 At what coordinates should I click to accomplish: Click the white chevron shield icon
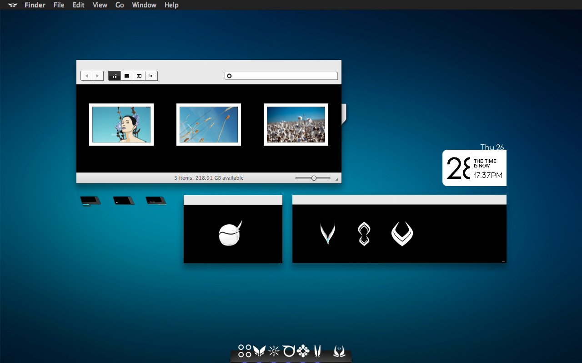402,234
